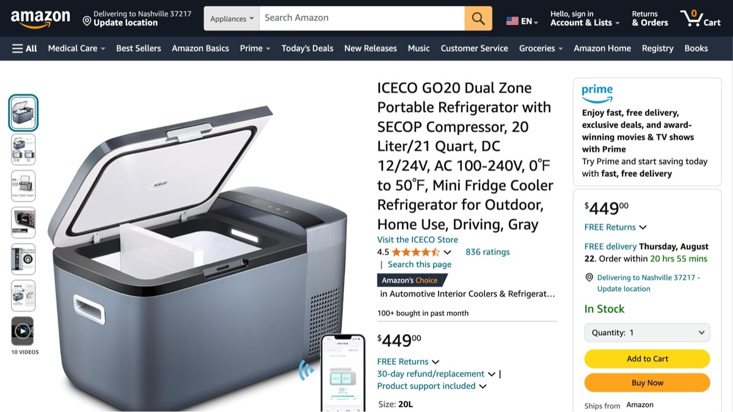Click the Search Amazon input field
The height and width of the screenshot is (412, 733).
pos(362,18)
